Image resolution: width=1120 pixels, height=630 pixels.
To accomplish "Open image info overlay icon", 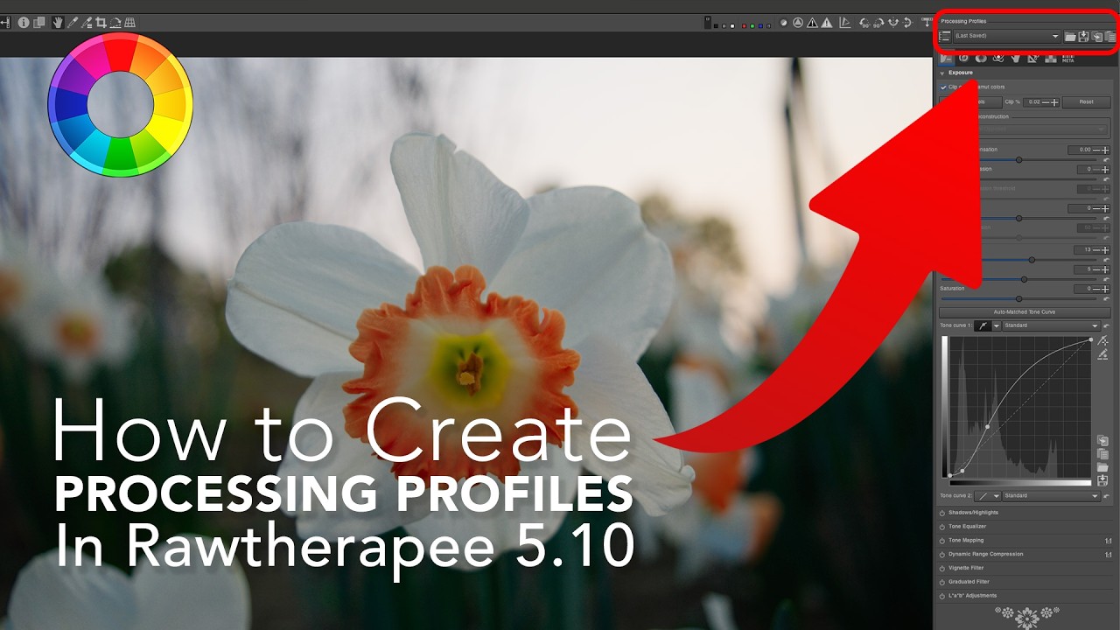I will (24, 22).
